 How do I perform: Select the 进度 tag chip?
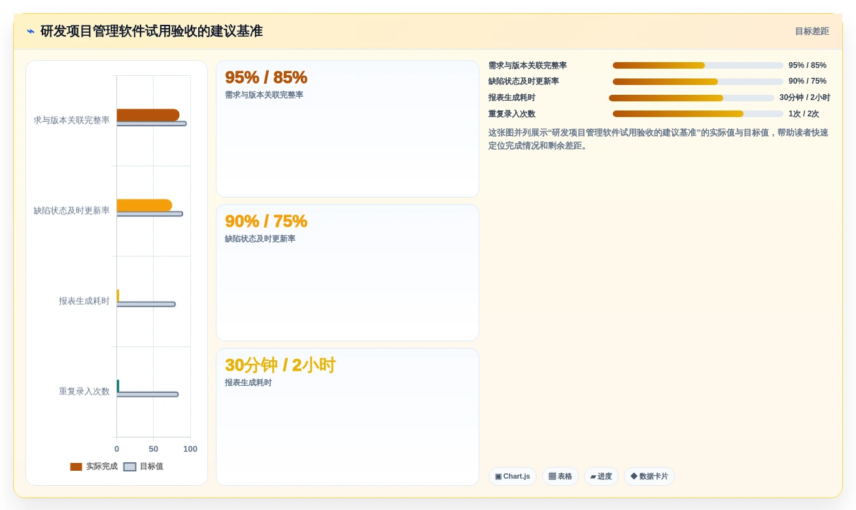click(601, 476)
